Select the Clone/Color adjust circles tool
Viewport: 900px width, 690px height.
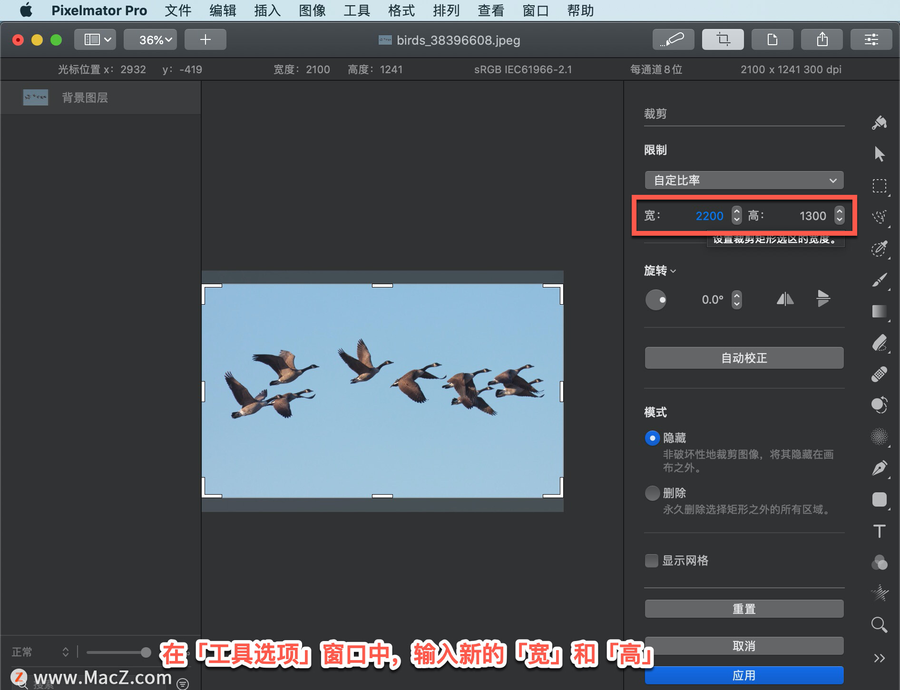tap(879, 405)
